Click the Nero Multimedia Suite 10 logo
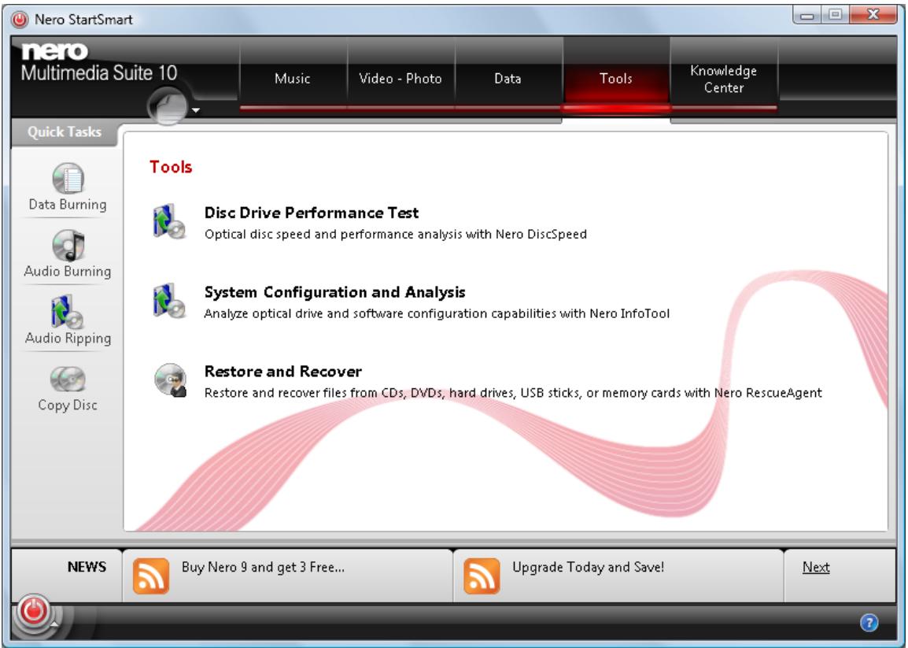The width and height of the screenshot is (908, 648). tap(99, 62)
